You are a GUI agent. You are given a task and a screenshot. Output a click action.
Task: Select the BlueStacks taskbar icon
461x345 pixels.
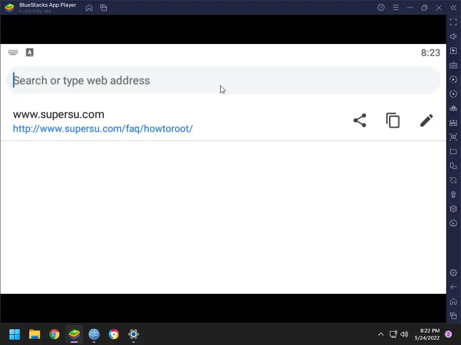click(x=74, y=334)
